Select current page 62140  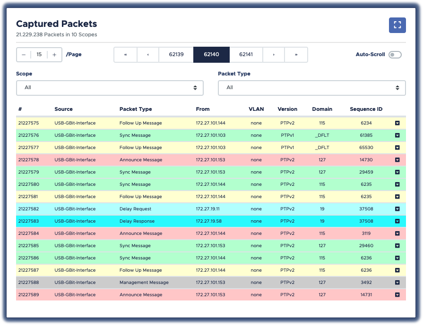tap(211, 55)
